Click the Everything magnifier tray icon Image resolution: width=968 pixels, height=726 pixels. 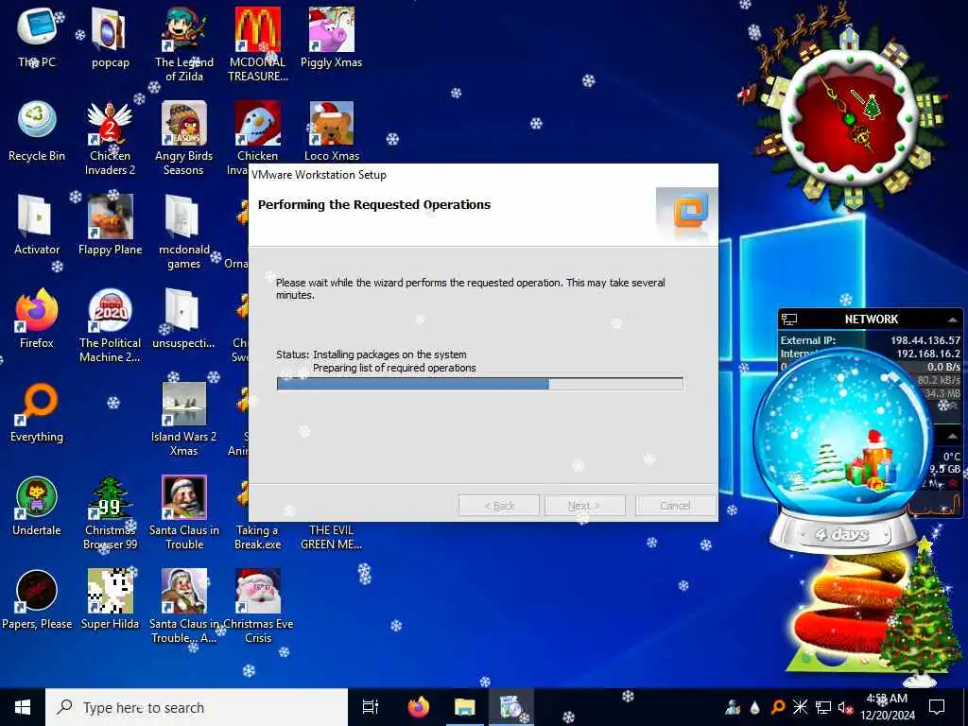point(777,707)
